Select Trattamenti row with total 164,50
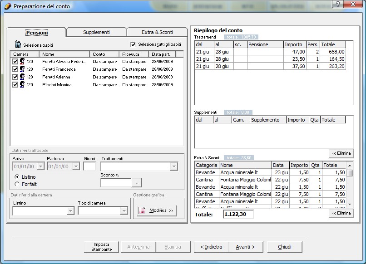 [x=270, y=59]
